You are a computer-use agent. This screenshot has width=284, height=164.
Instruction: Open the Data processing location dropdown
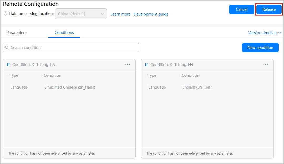(81, 14)
